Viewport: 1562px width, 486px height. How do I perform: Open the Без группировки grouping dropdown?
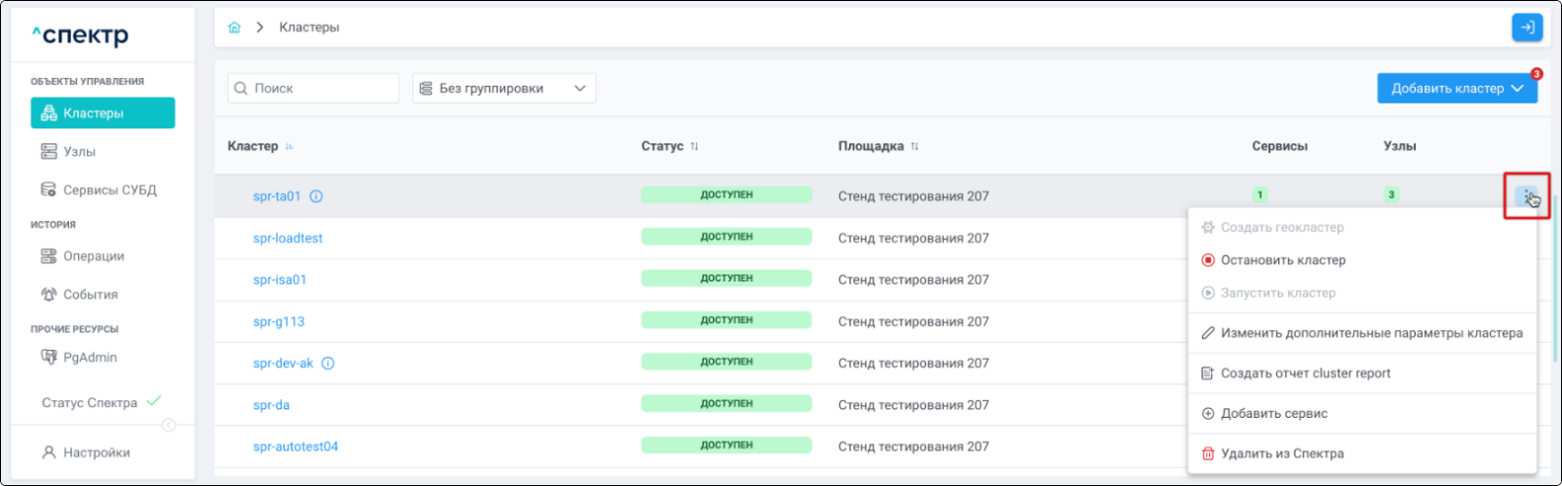click(503, 89)
